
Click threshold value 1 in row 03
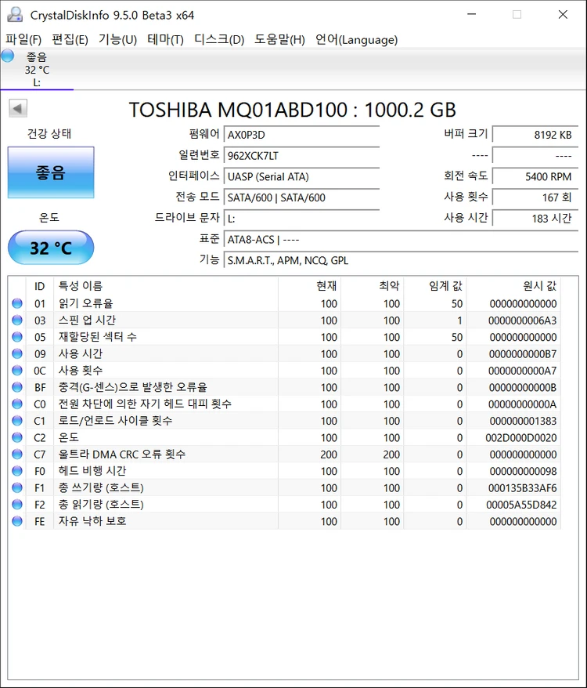coord(459,320)
